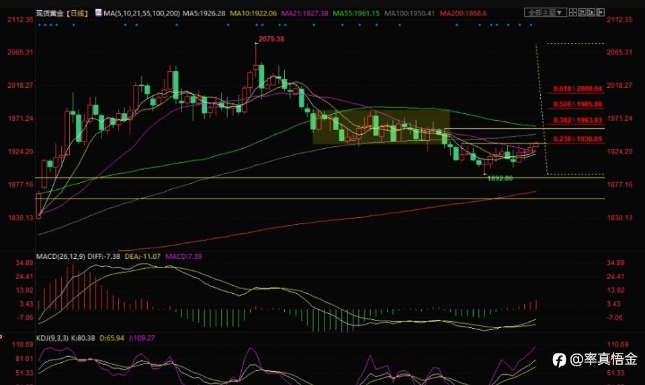Click the chart statistics icon beside crosshair
645x385 pixels.
tap(582, 12)
